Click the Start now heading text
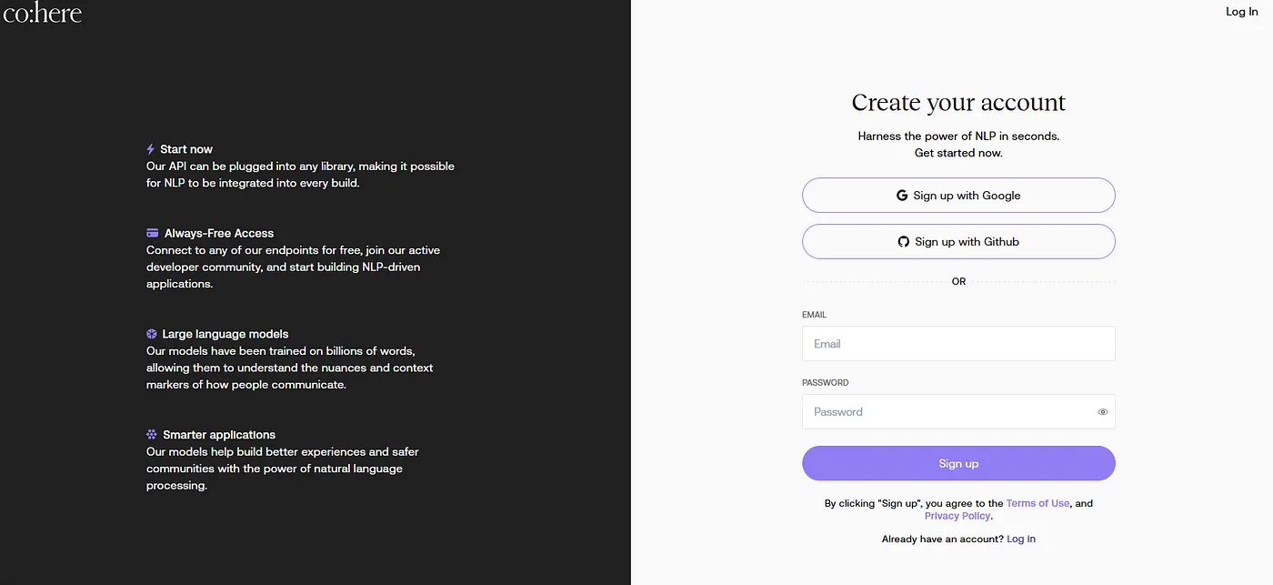Image resolution: width=1273 pixels, height=585 pixels. [186, 149]
